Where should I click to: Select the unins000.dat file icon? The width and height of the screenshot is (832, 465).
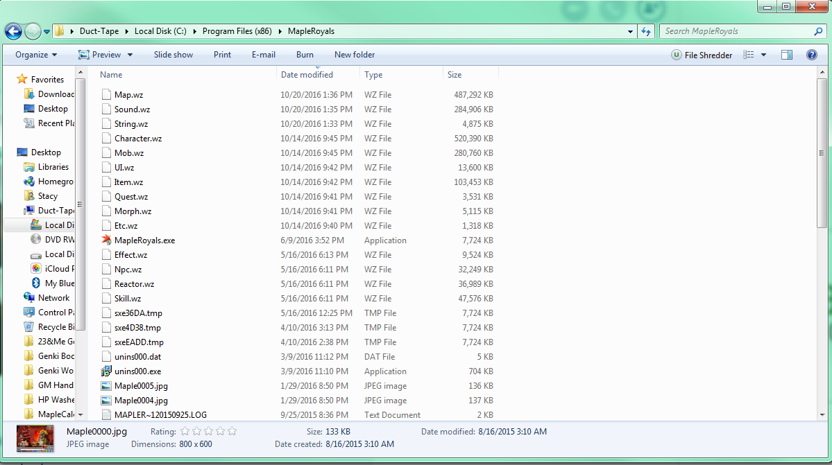(107, 356)
